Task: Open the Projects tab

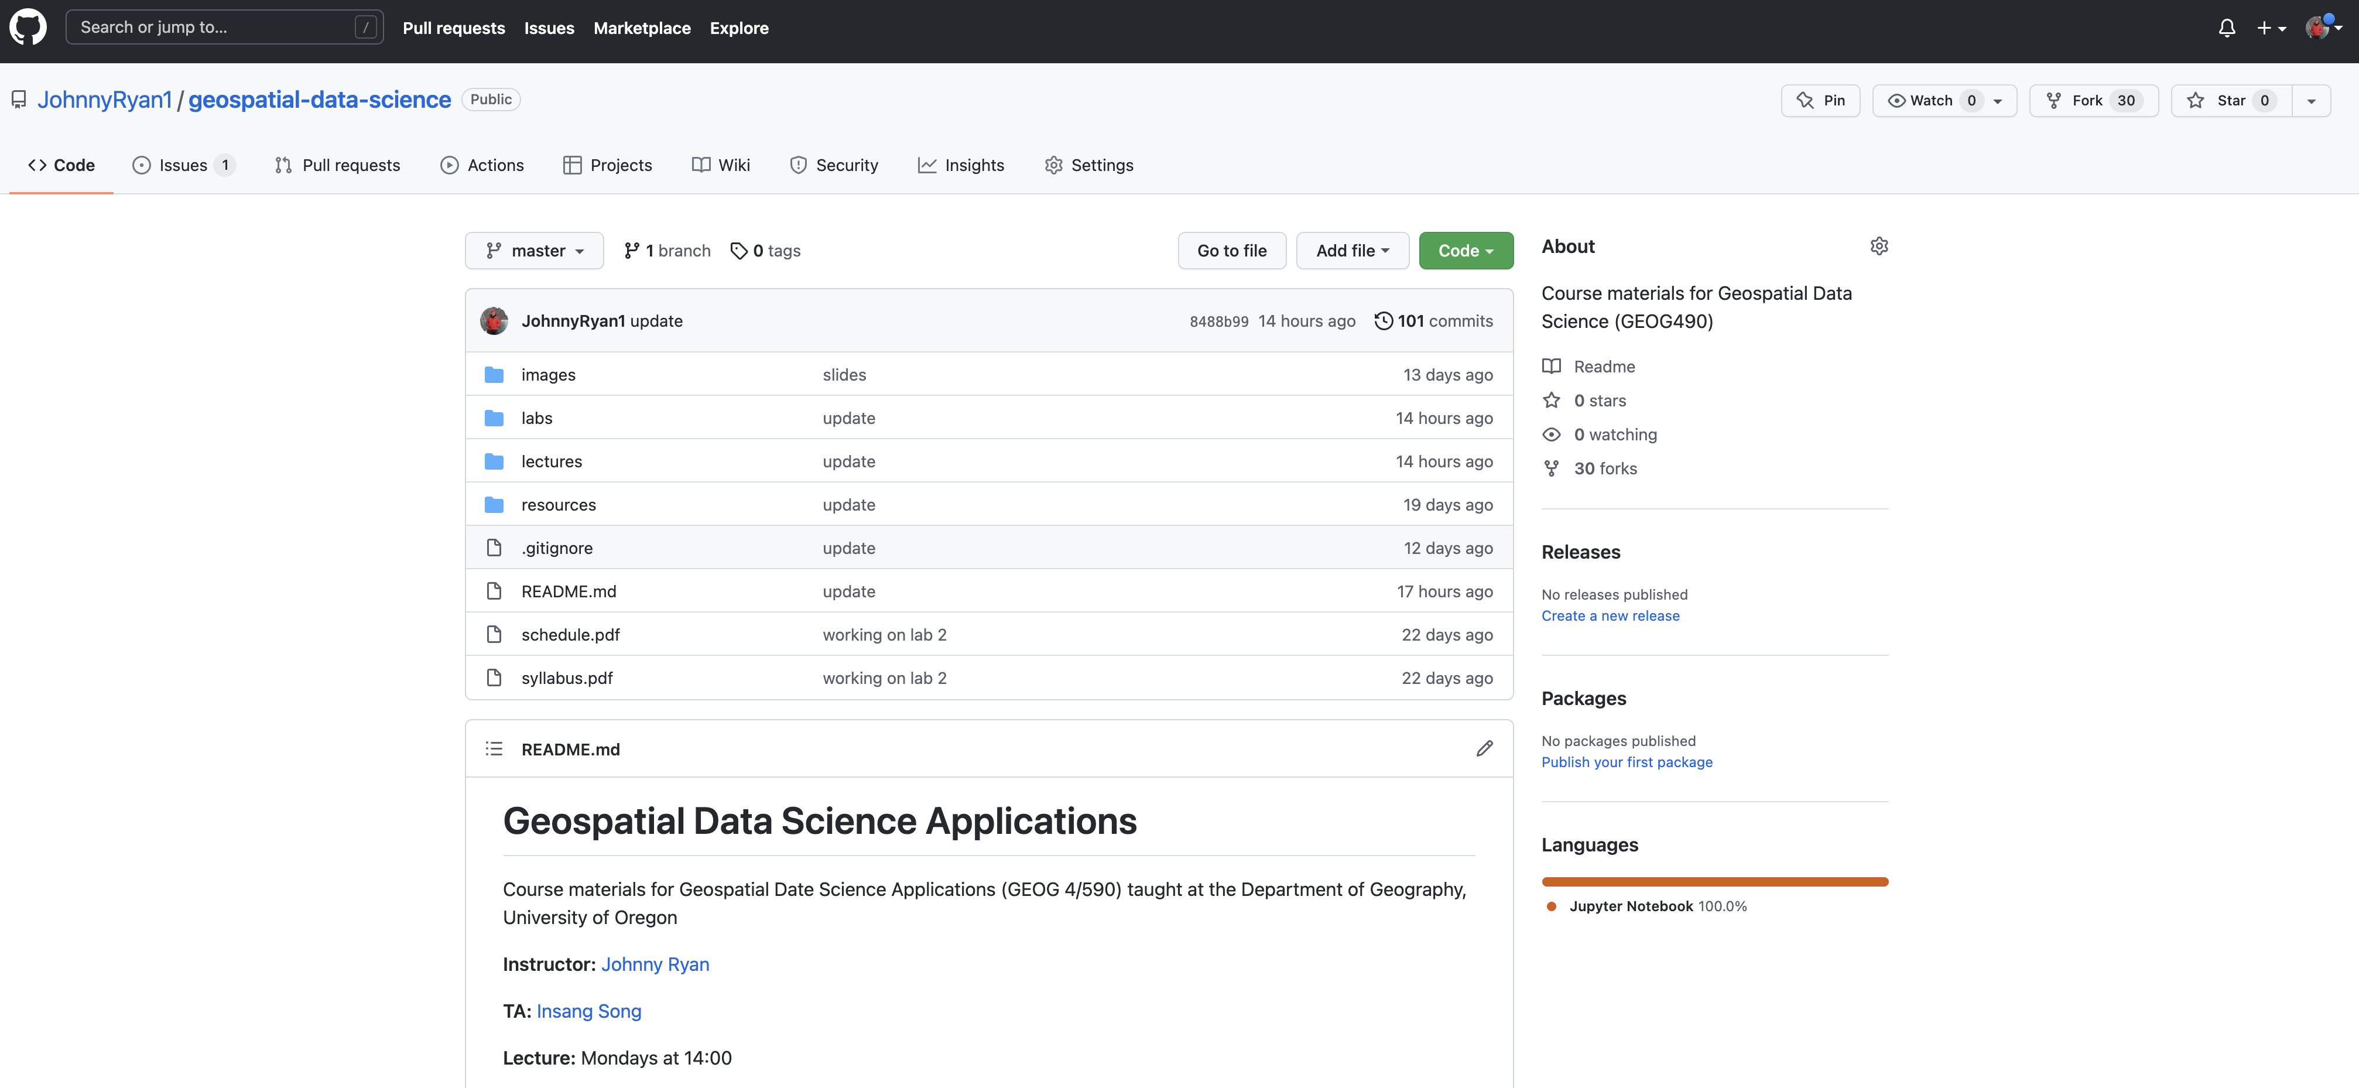Action: pyautogui.click(x=607, y=165)
